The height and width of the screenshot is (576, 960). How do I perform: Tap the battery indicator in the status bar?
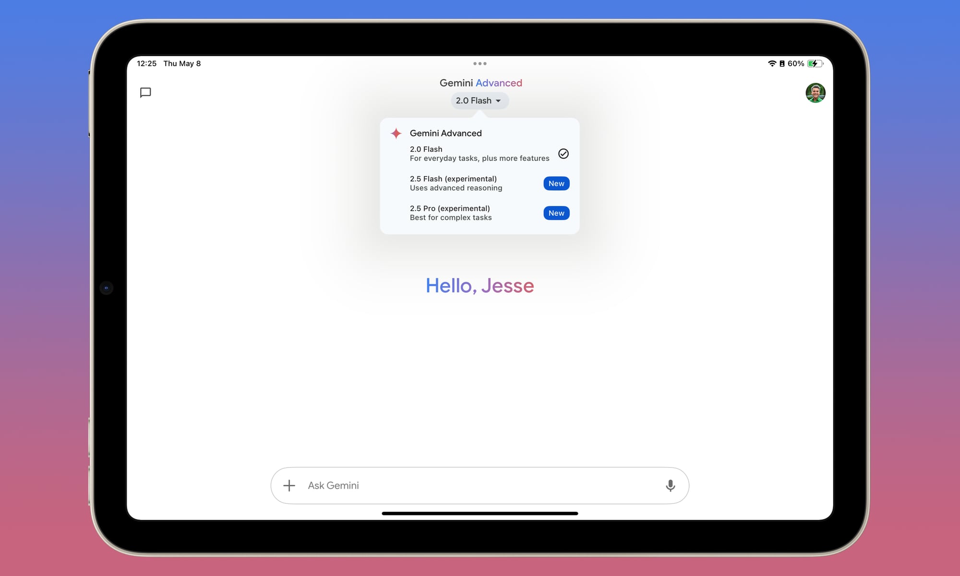[x=815, y=62]
